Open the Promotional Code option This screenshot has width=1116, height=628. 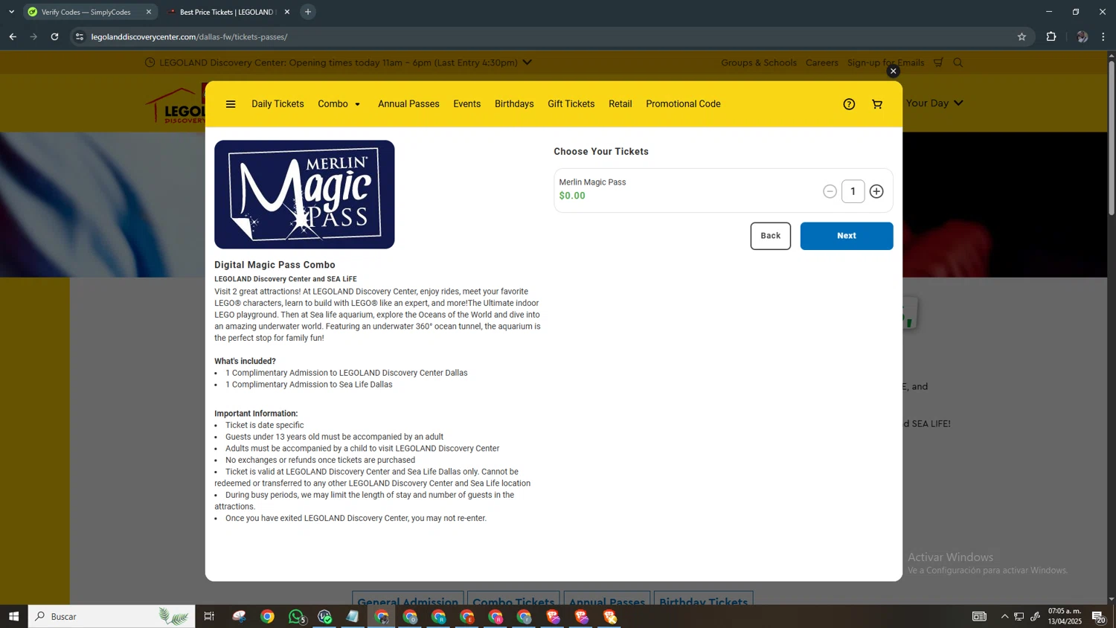tap(683, 104)
